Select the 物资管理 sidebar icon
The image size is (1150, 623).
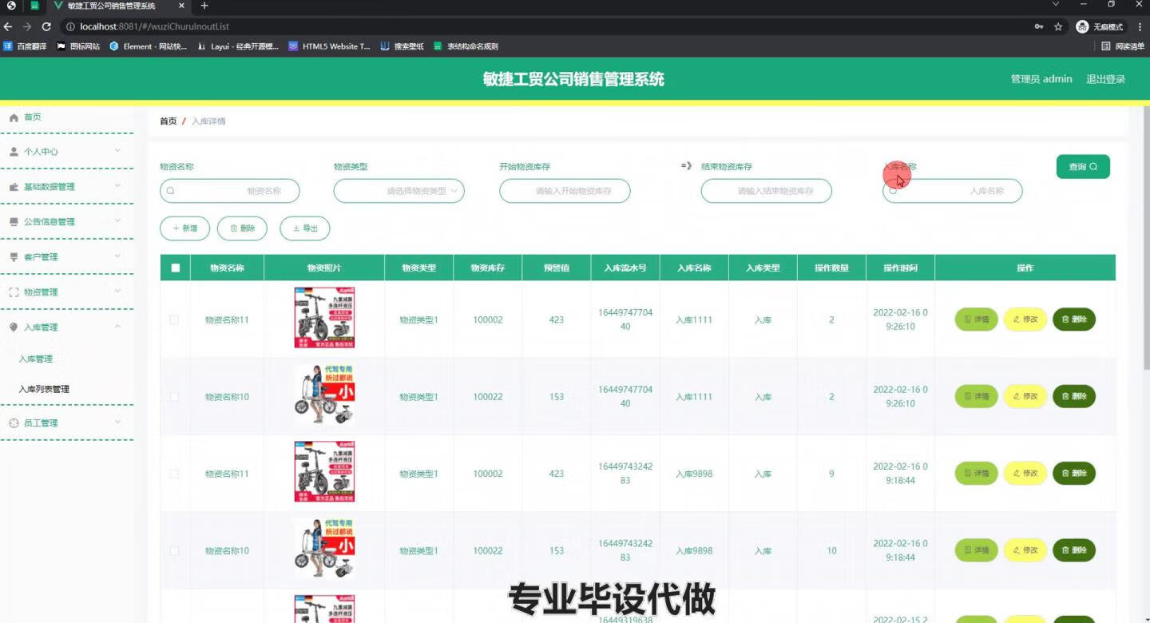[x=12, y=292]
